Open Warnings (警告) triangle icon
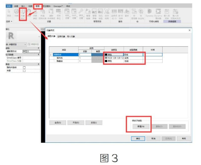This screenshot has height=165, width=201. [127, 13]
